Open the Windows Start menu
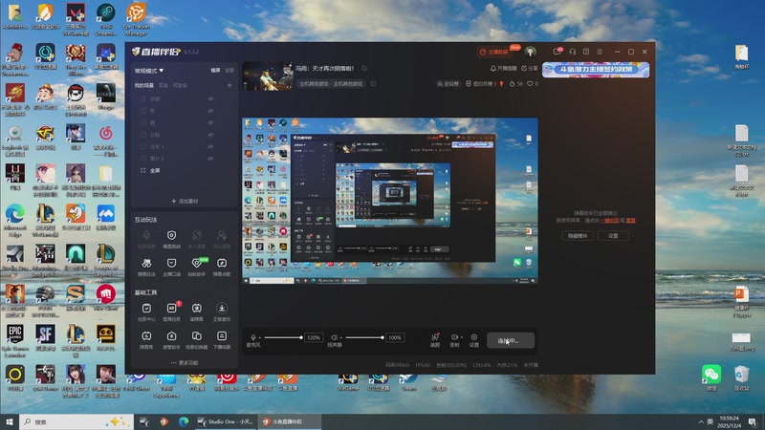The width and height of the screenshot is (765, 430). (10, 421)
